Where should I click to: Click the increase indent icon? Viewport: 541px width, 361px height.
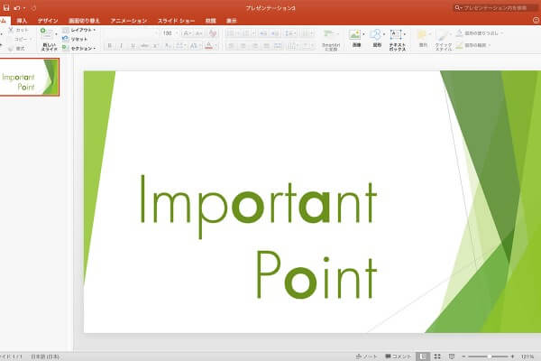point(275,33)
